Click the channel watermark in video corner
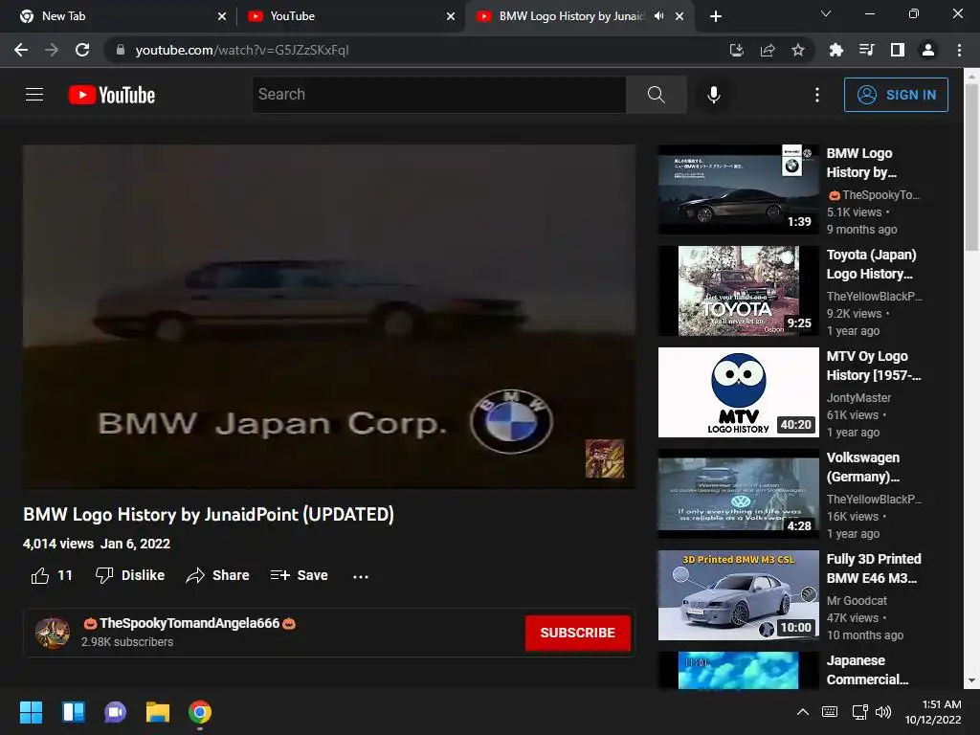980x735 pixels. 605,458
